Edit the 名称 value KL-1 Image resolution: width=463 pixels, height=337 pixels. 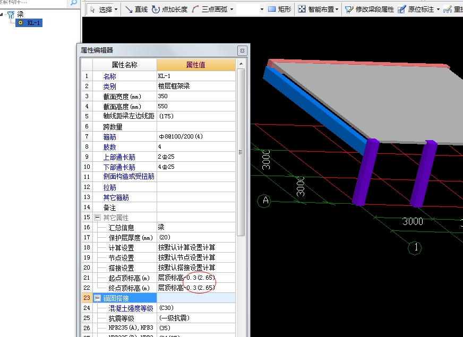[196, 76]
